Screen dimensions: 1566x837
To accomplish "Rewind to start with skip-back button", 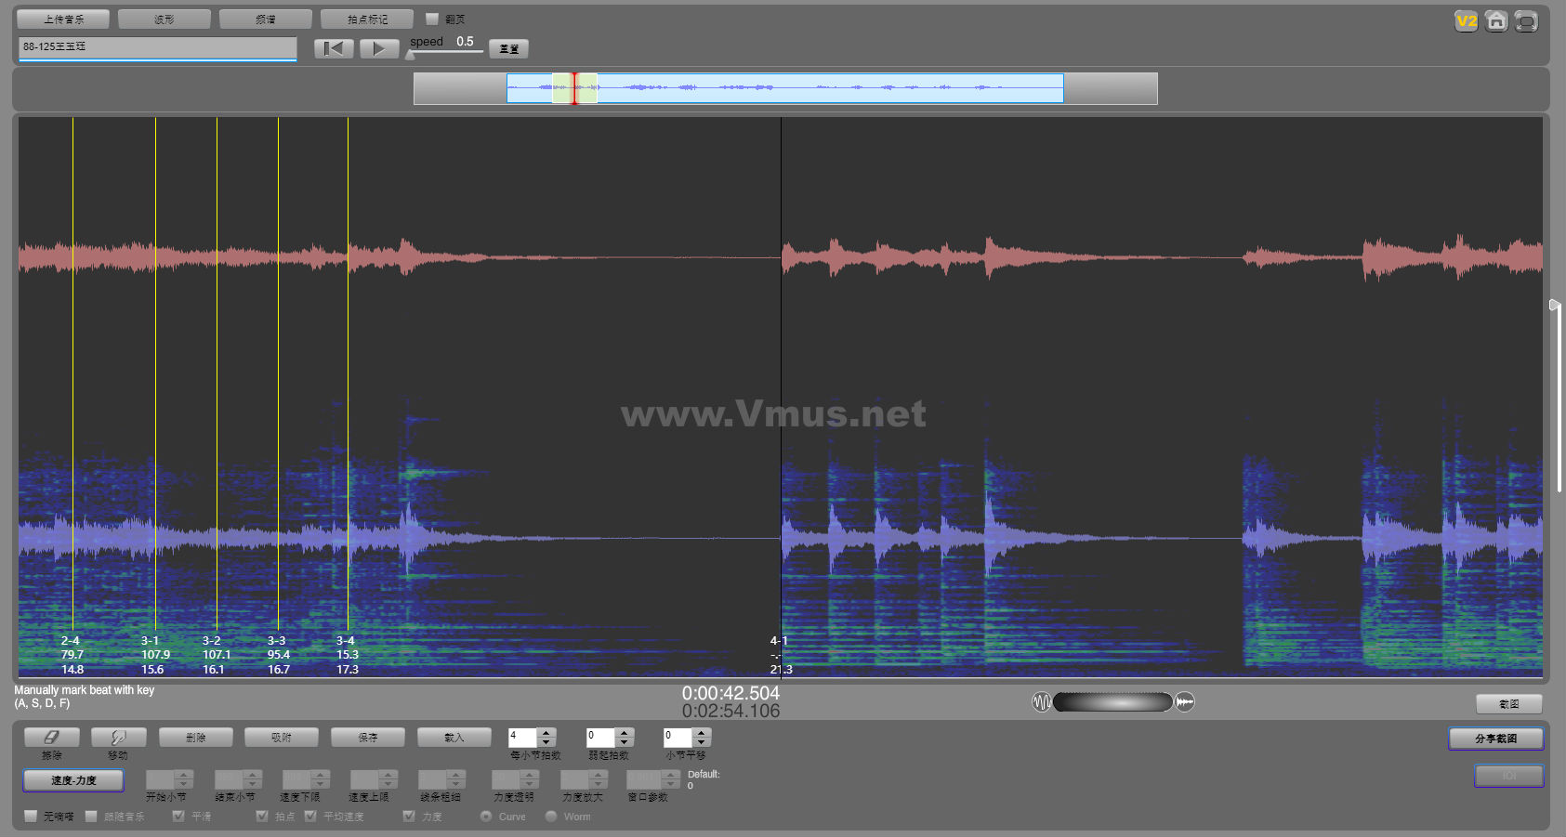I will click(334, 48).
